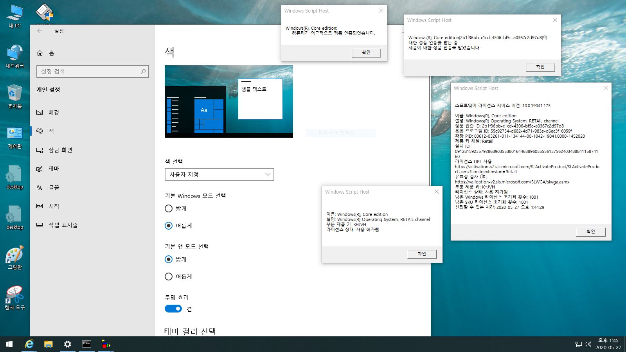626x352 pixels.
Task: Open the 네트워크 desktop icon
Action: (15, 57)
